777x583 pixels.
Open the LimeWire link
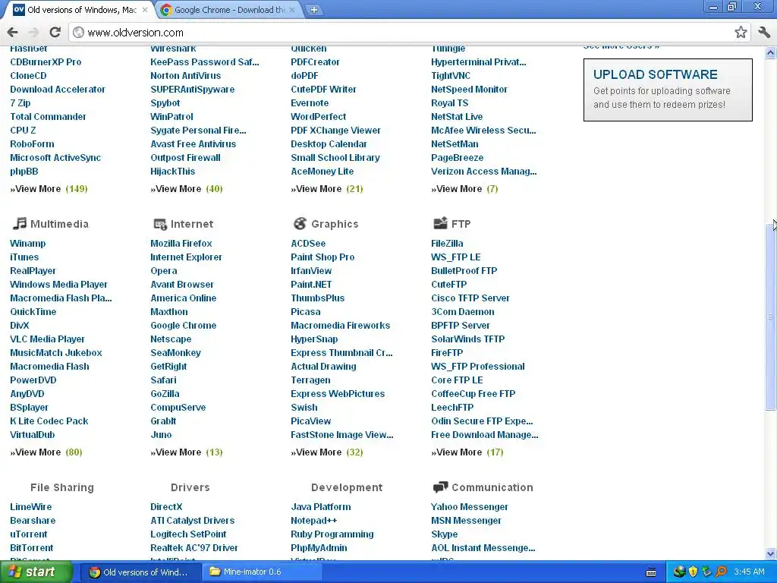click(30, 507)
